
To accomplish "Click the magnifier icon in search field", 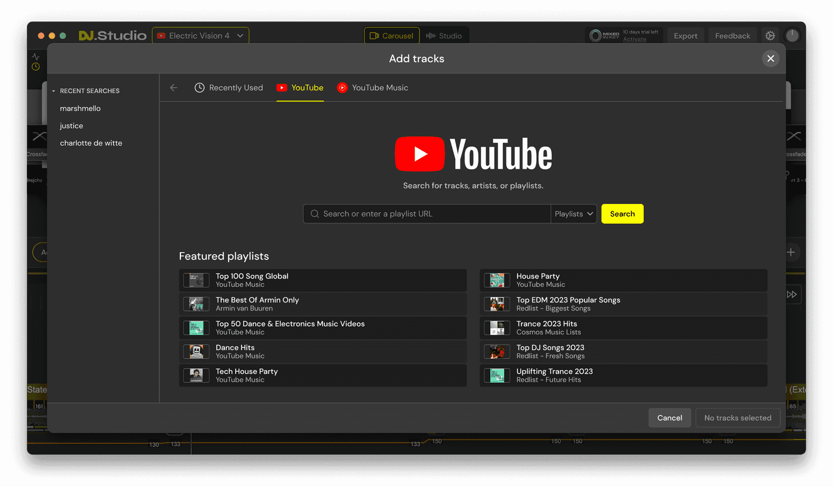I will 315,214.
